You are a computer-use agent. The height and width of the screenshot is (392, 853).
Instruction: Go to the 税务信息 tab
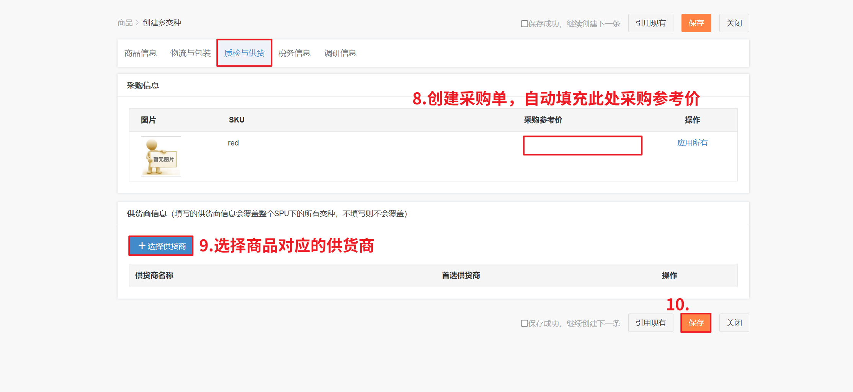click(x=294, y=53)
